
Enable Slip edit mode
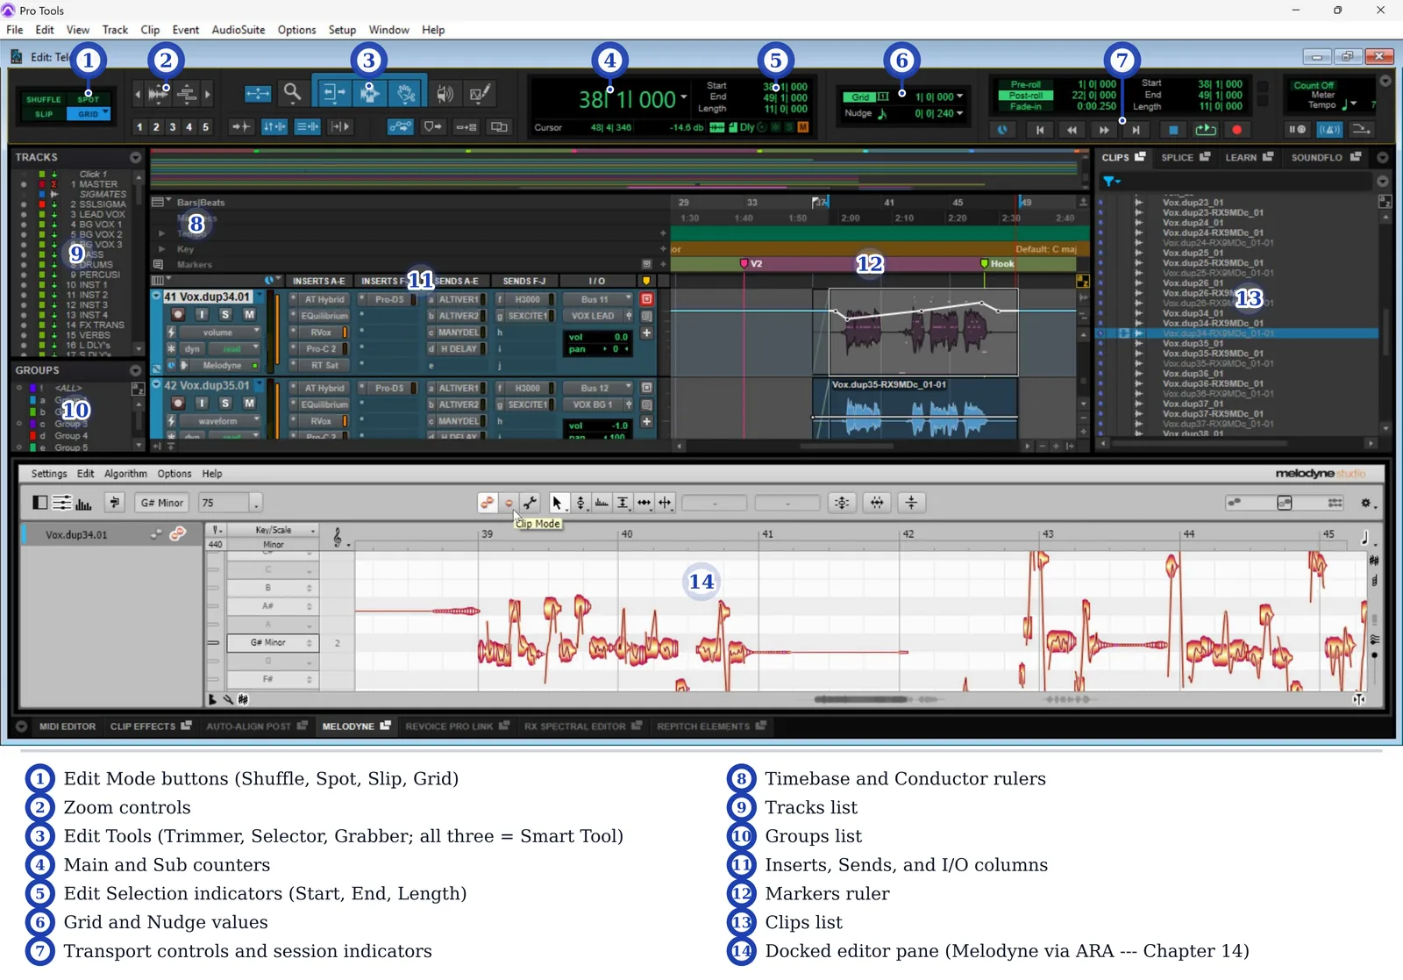pos(43,114)
